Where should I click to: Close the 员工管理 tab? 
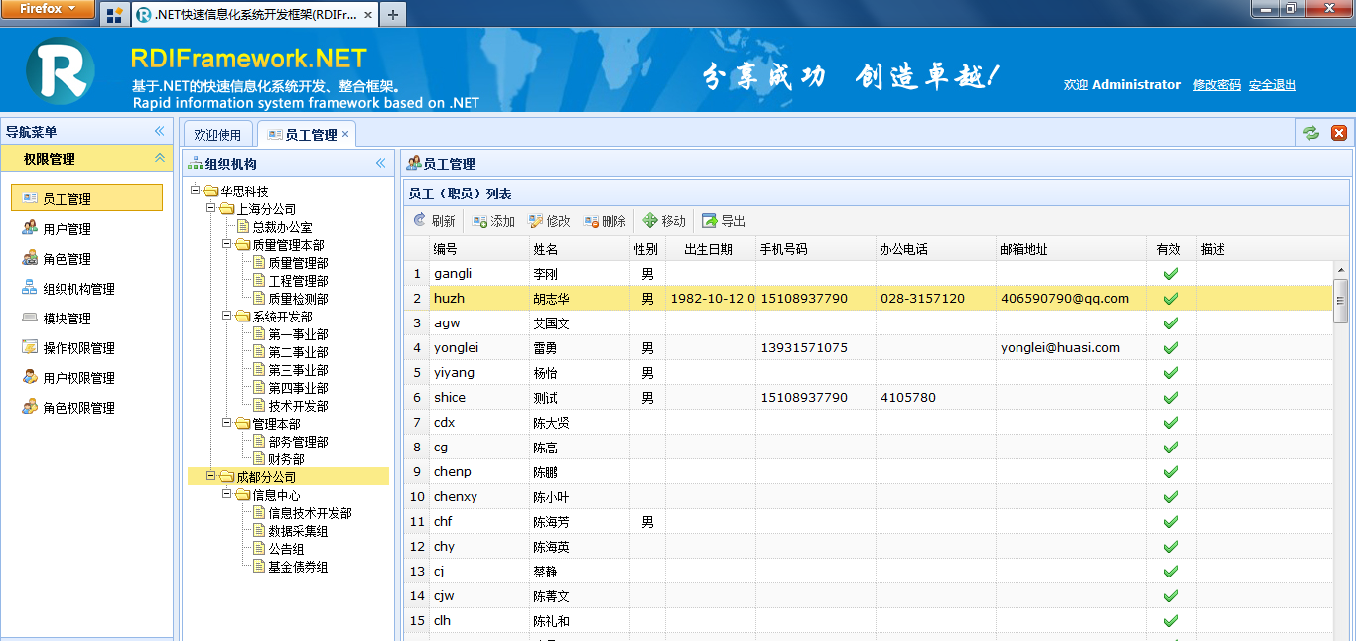click(345, 134)
